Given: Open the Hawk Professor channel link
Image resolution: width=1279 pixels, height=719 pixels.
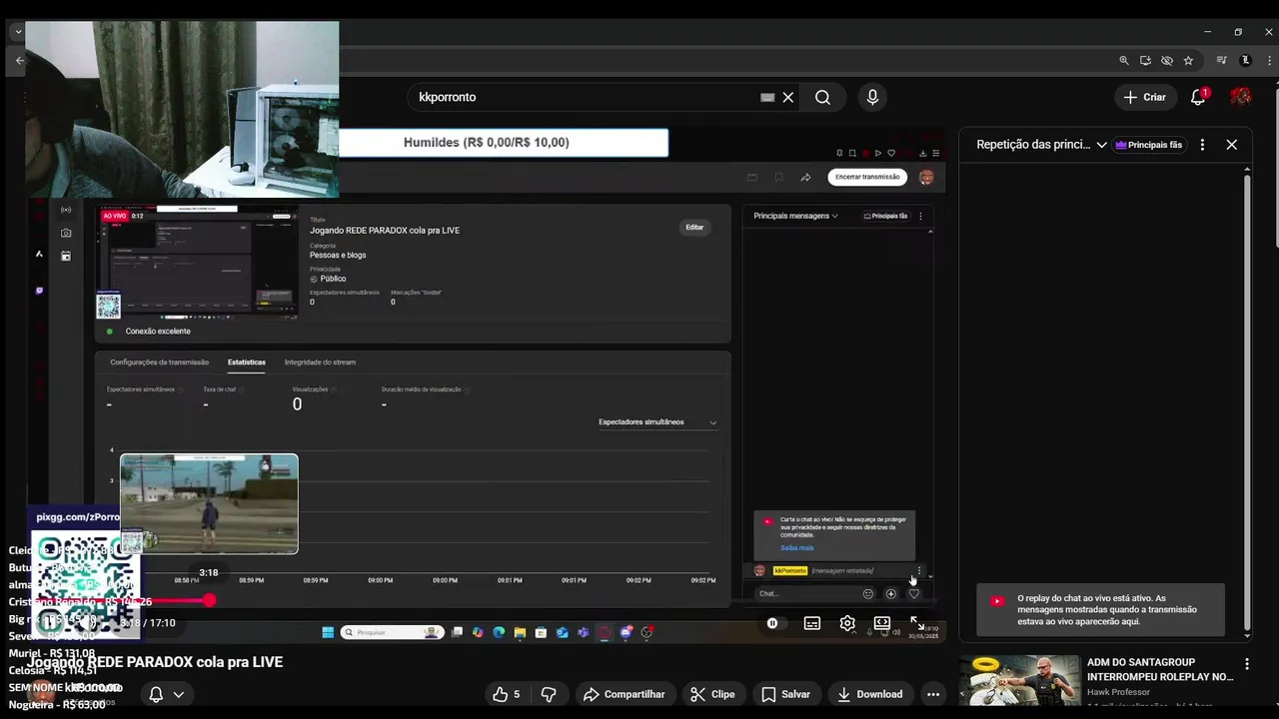Looking at the screenshot, I should 1118,692.
